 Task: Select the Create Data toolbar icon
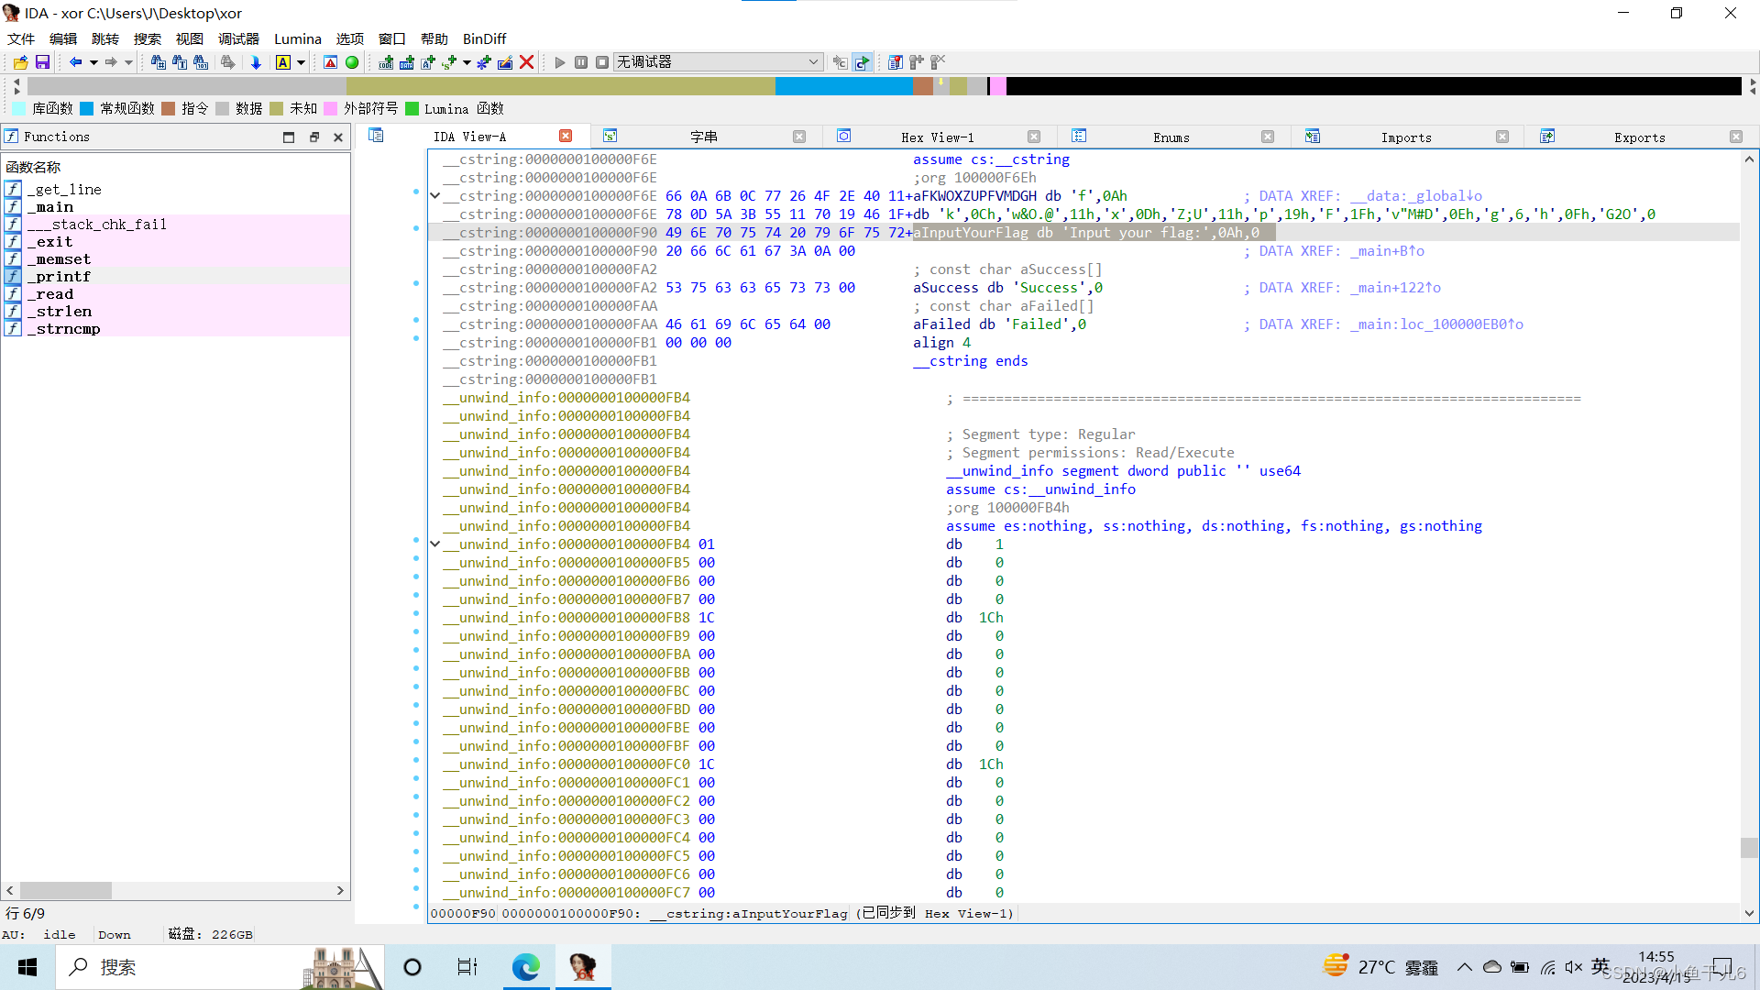pos(407,62)
